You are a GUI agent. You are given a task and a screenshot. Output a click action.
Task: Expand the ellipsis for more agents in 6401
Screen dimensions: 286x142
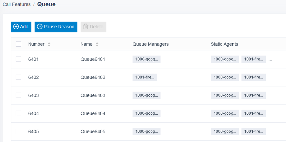point(270,59)
